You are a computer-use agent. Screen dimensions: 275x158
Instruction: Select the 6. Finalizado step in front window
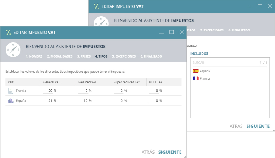(x=151, y=56)
